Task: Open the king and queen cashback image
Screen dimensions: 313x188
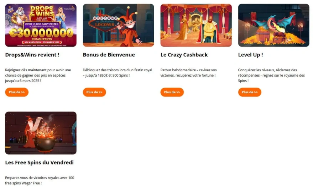Action: 196,25
